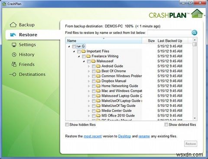This screenshot has width=208, height=159.
Task: Click CrashPlan title bar app icon
Action: click(4, 3)
